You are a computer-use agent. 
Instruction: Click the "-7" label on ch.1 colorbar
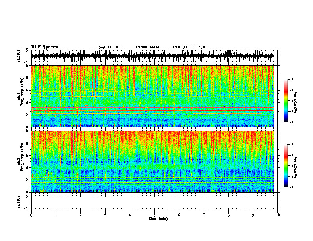pos(291,122)
